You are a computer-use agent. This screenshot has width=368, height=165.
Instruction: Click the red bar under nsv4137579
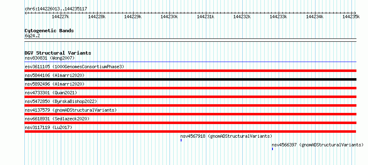coord(191,114)
